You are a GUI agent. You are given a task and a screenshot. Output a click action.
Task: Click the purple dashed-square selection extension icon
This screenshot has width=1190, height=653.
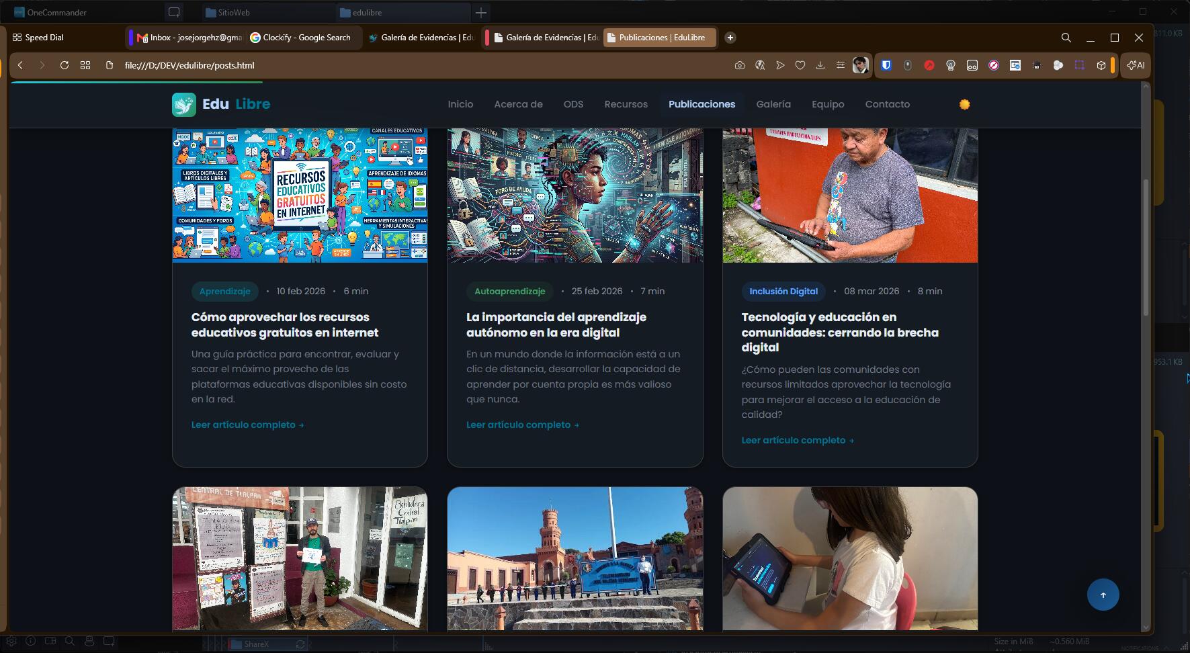[1080, 65]
